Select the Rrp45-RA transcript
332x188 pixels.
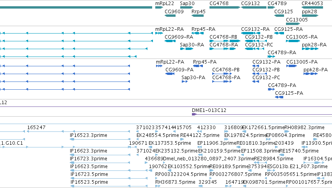pos(197,33)
